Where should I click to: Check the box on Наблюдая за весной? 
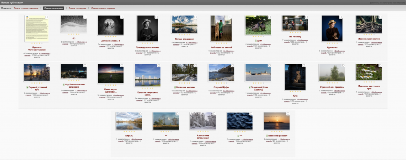tap(230, 17)
